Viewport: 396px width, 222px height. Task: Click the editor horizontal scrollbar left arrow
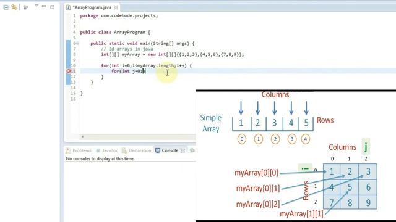click(x=82, y=137)
